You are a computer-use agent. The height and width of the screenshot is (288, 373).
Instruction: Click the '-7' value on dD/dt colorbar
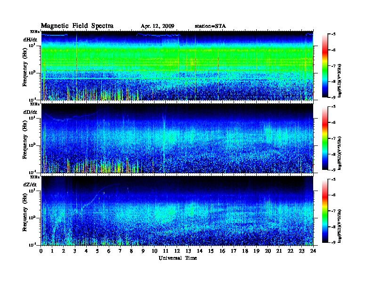(333, 138)
